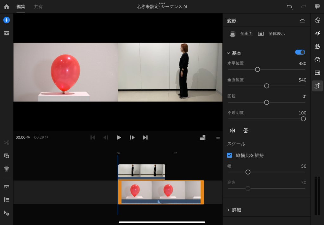Delete clip with trash icon
Screen dimensions: 324x225
[7, 169]
